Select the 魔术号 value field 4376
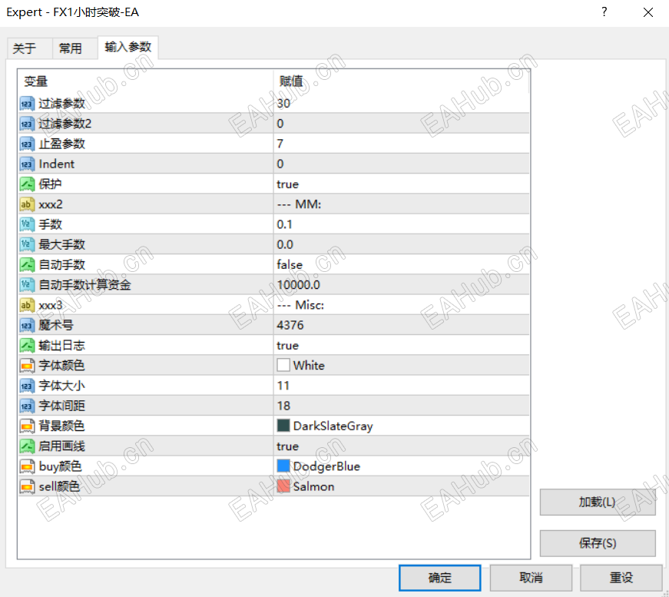The width and height of the screenshot is (669, 597). click(346, 325)
